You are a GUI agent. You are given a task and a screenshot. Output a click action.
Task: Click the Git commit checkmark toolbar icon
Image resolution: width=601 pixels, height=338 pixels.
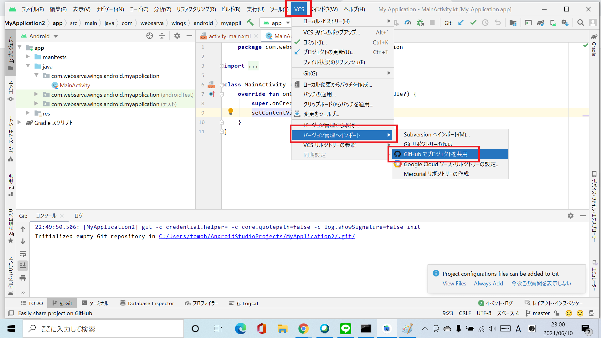click(473, 23)
